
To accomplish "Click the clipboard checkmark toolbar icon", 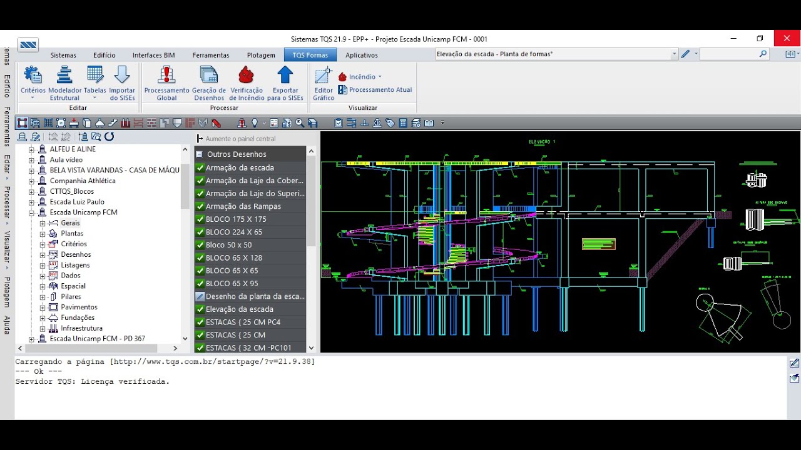I will point(339,122).
